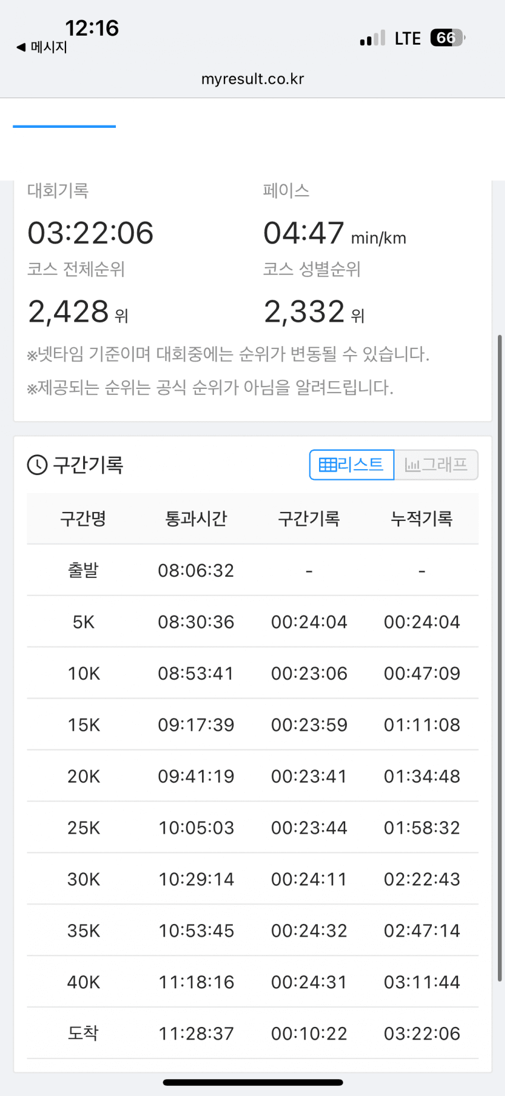The height and width of the screenshot is (1096, 505).
Task: Click the 누적기록 column header
Action: point(422,519)
